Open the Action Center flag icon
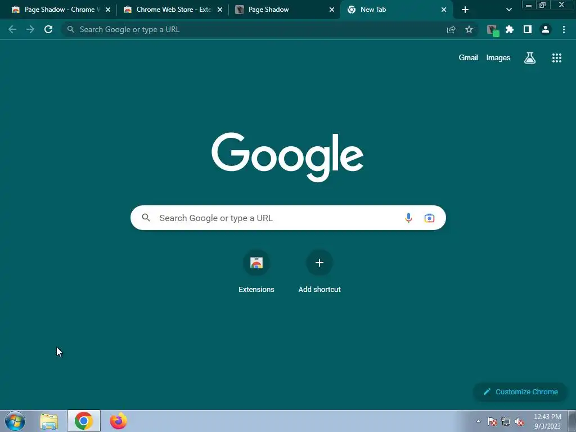This screenshot has height=432, width=576. pos(492,421)
